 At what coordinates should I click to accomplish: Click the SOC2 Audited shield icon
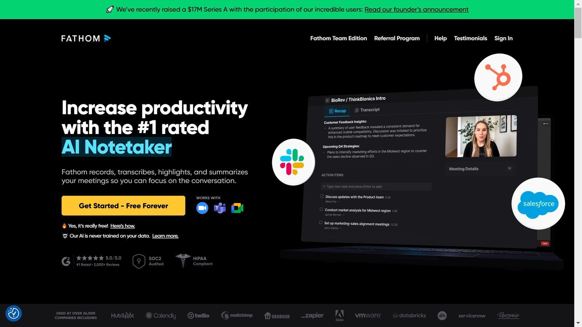[139, 261]
